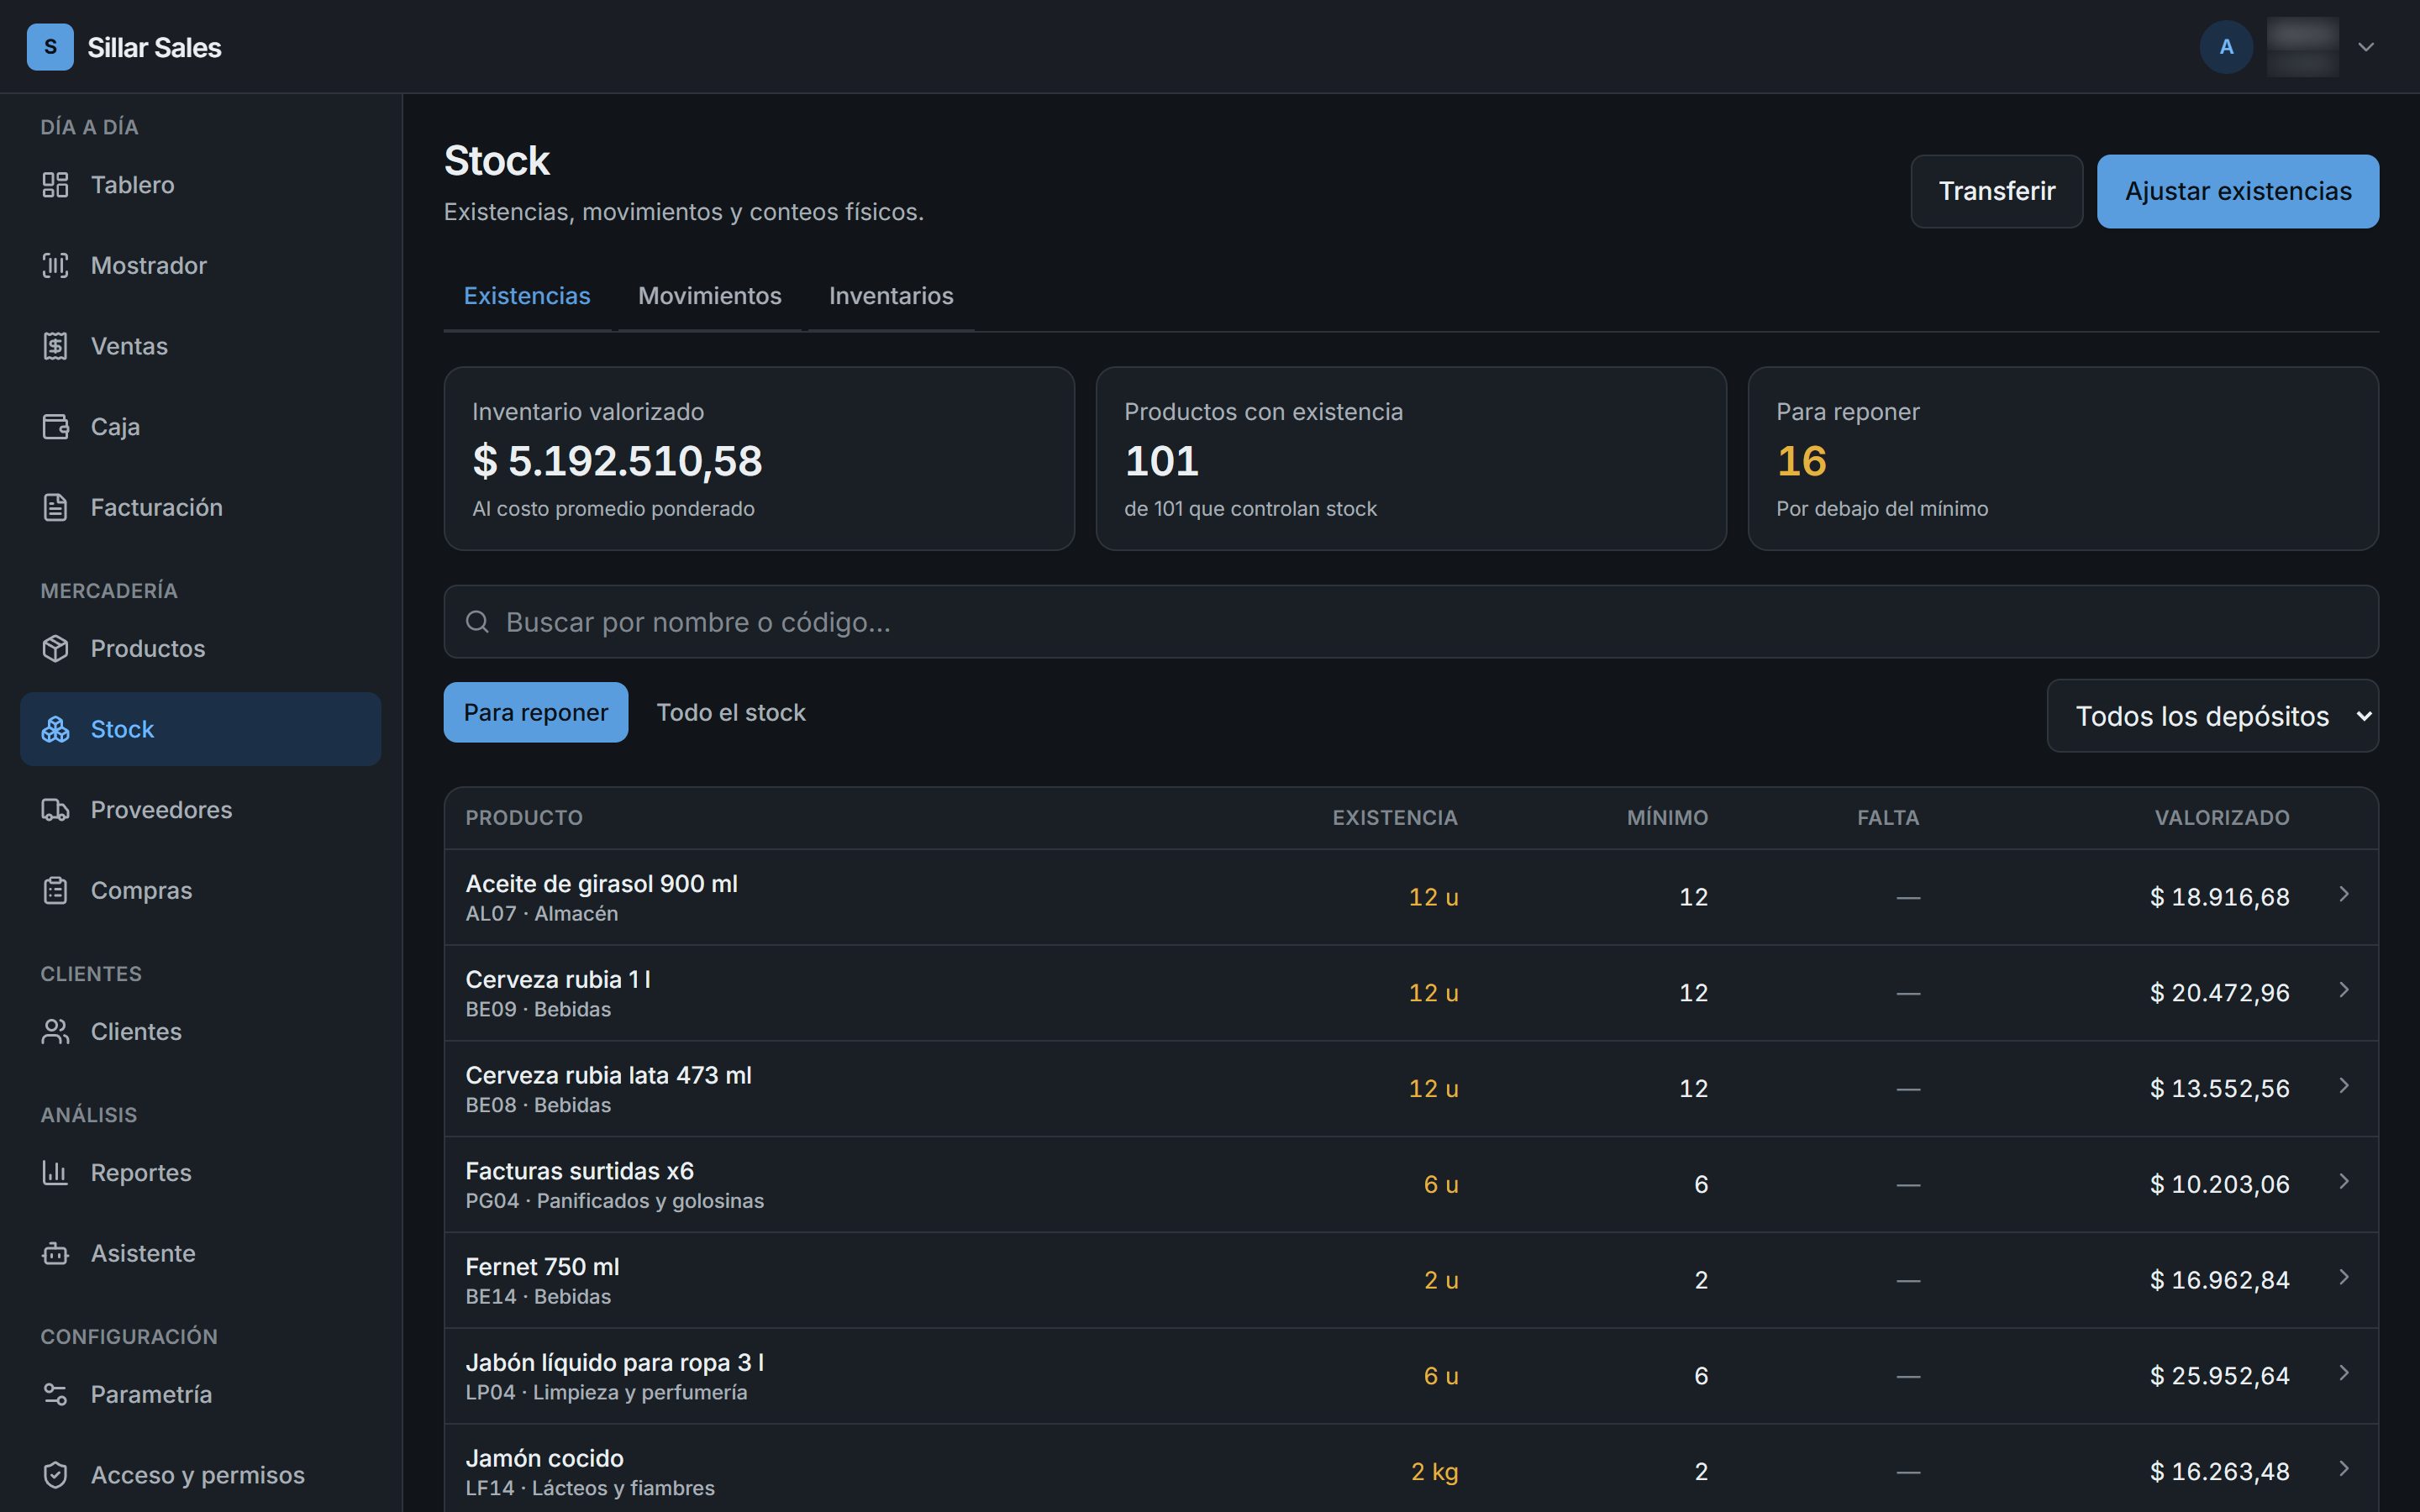Image resolution: width=2420 pixels, height=1512 pixels.
Task: Click the Clientes people icon
Action: [x=55, y=1031]
